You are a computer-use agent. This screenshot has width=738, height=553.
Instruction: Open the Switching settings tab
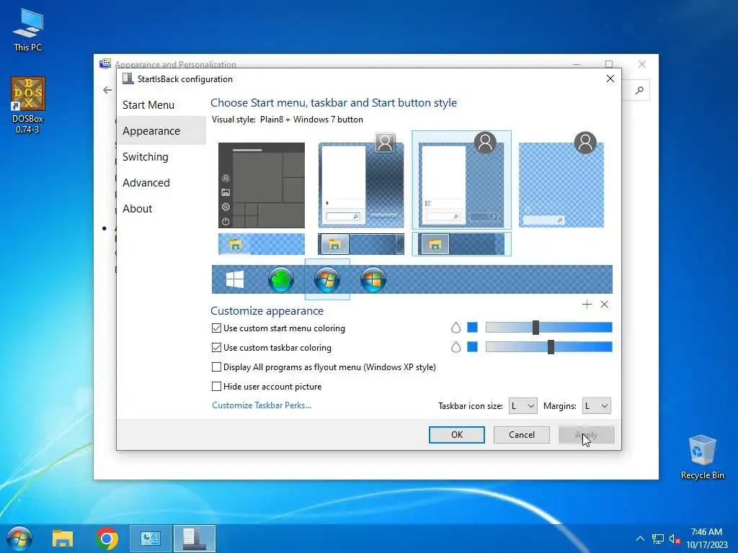pyautogui.click(x=161, y=156)
